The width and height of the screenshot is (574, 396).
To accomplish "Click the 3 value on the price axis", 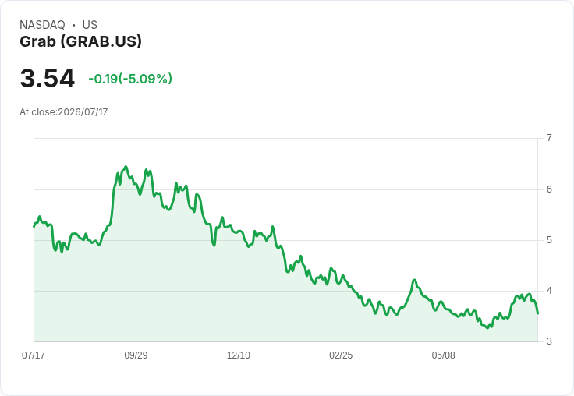I will (x=549, y=341).
